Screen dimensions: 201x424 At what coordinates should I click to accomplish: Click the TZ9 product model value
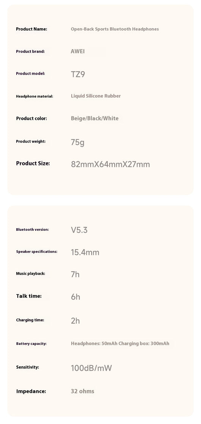point(78,74)
